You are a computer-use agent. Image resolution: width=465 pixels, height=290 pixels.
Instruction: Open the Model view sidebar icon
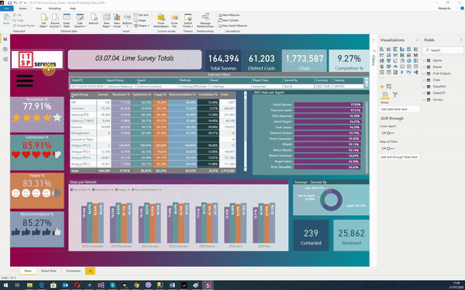pyautogui.click(x=5, y=60)
